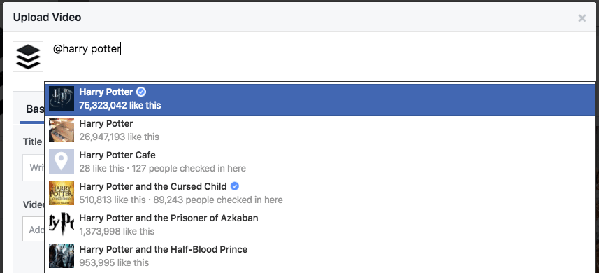Click the partially hidden video tags input
599x273 pixels.
(34, 229)
